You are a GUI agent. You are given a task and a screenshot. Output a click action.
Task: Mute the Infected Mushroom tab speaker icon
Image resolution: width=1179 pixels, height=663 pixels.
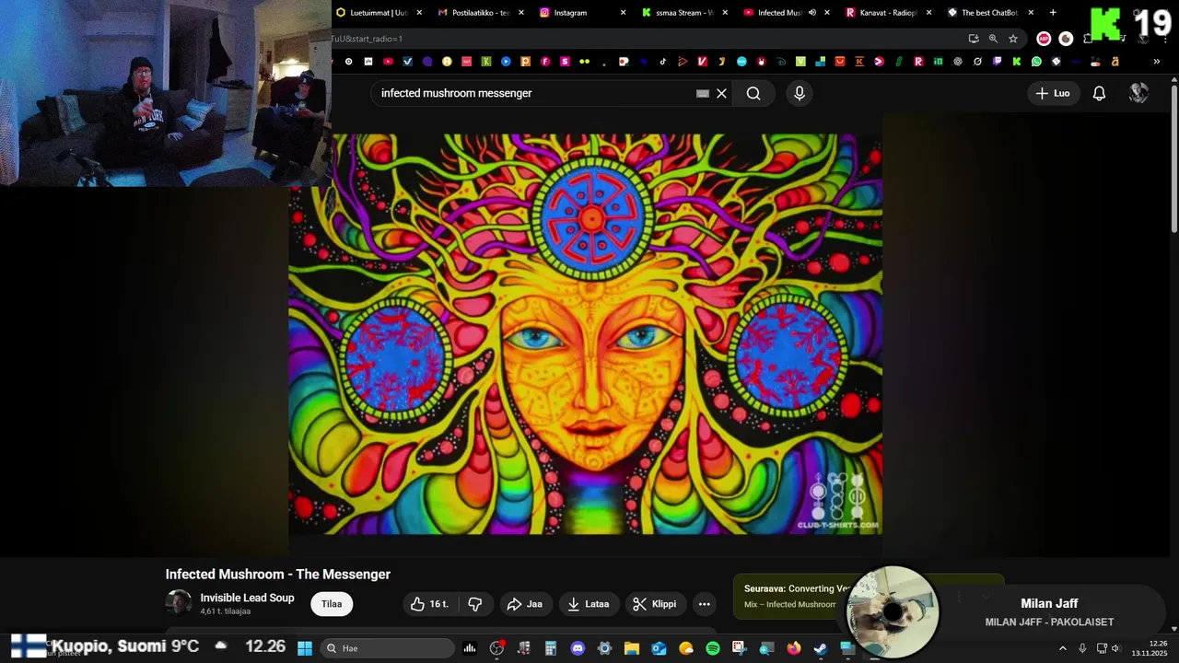coord(812,13)
